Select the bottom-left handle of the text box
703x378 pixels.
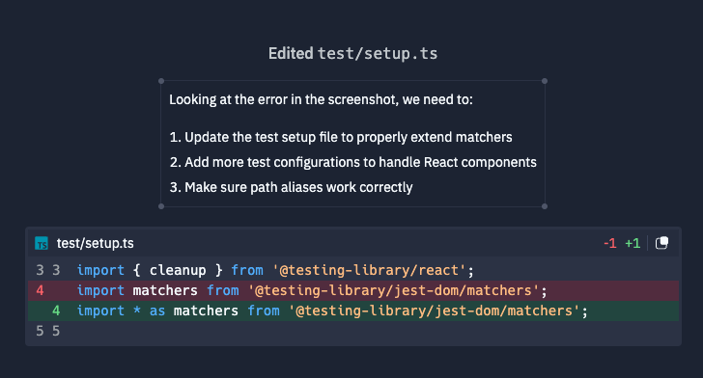point(161,206)
